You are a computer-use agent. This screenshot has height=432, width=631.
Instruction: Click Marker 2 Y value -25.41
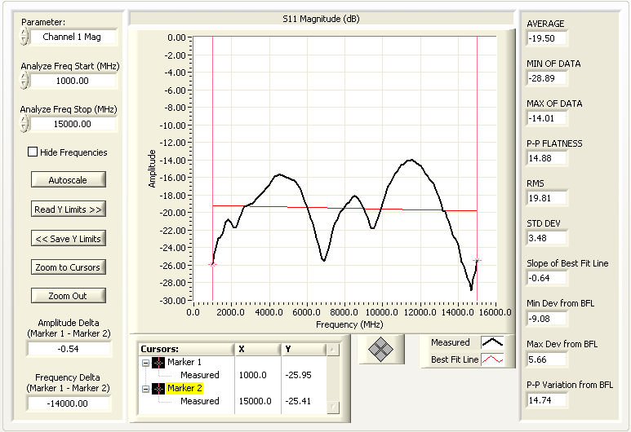pos(298,401)
